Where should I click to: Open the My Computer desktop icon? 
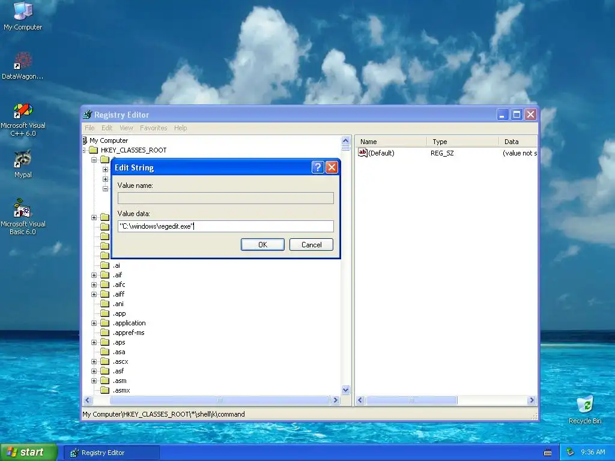23,16
